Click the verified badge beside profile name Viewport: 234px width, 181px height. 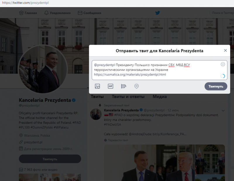coord(74,100)
